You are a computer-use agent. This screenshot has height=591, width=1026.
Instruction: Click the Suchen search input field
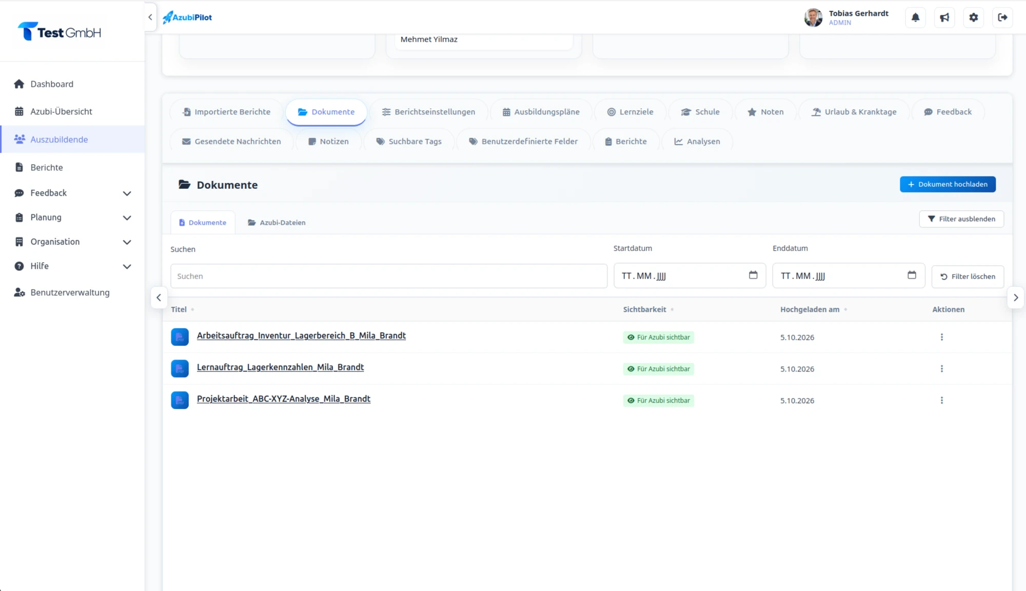pyautogui.click(x=389, y=276)
